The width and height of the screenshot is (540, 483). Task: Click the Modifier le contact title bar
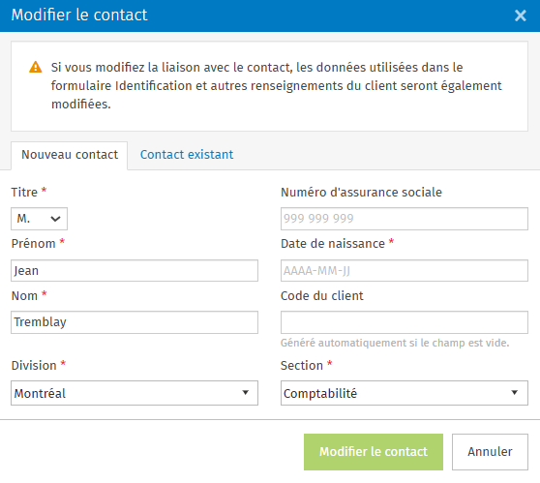(270, 15)
